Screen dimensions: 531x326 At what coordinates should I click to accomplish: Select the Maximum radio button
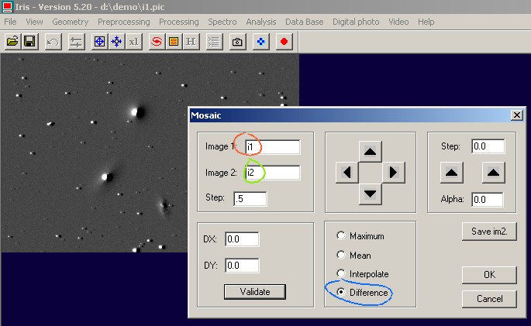point(341,235)
